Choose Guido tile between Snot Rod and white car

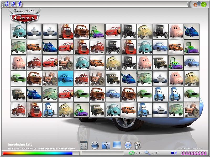144,110
